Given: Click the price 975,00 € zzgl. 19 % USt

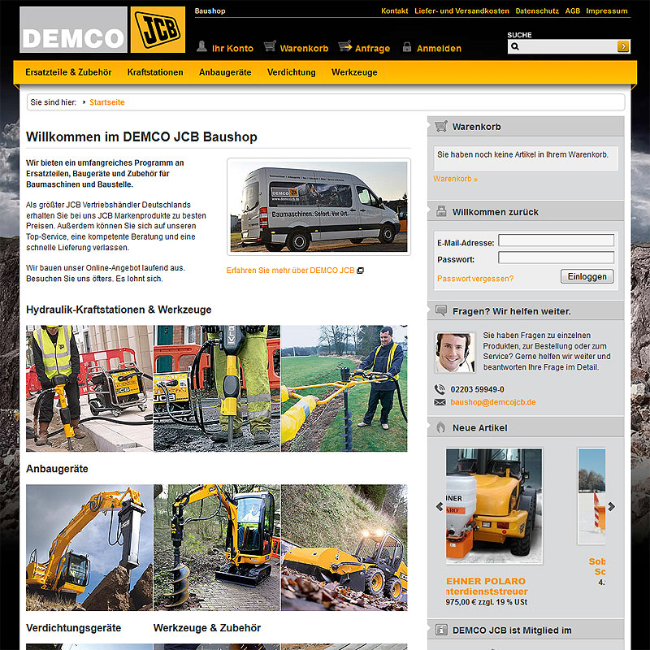Looking at the screenshot, I should [x=487, y=602].
